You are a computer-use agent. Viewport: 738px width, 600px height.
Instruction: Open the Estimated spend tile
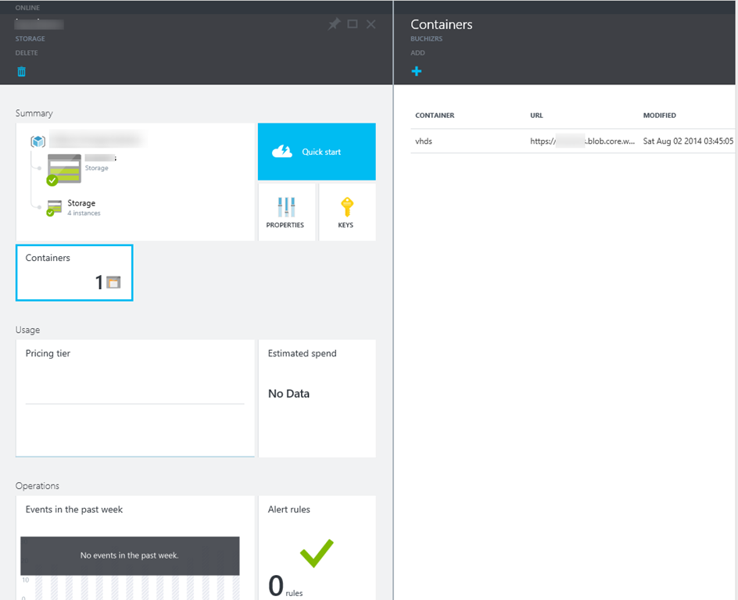coord(317,398)
